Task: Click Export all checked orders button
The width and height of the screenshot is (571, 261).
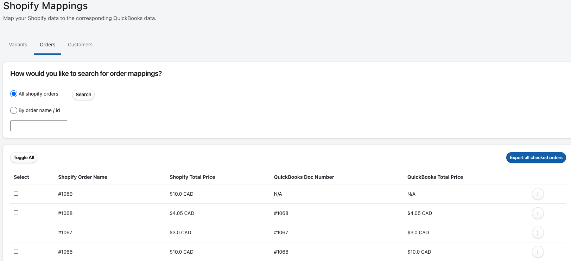Action: [536, 158]
